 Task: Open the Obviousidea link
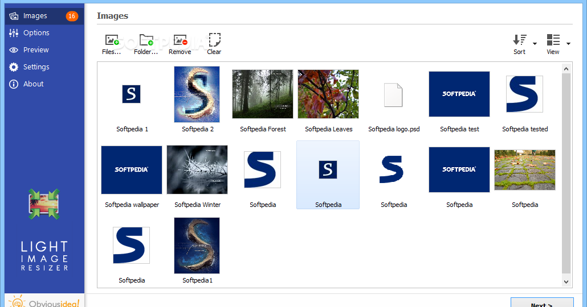[x=44, y=301]
